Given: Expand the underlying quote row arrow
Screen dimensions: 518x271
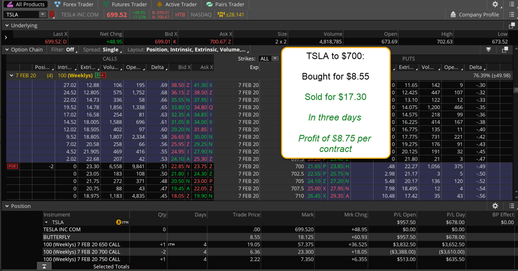Looking at the screenshot, I should (x=6, y=37).
